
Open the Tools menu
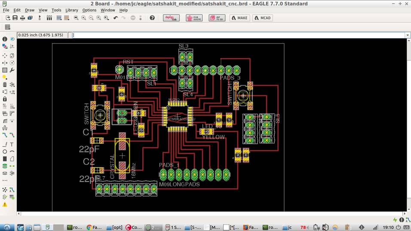(56, 10)
